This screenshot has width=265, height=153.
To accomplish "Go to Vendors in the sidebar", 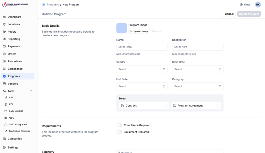I will pos(13,84).
